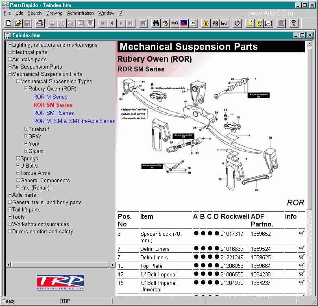
Task: Expand the U Bolts node
Action: pyautogui.click(x=18, y=166)
